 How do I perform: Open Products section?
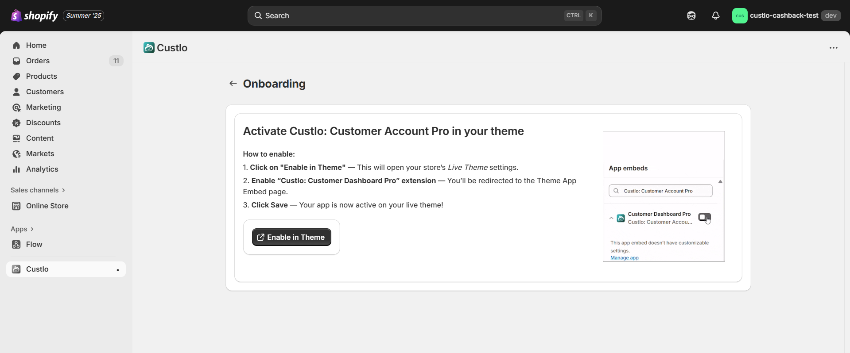click(x=66, y=76)
